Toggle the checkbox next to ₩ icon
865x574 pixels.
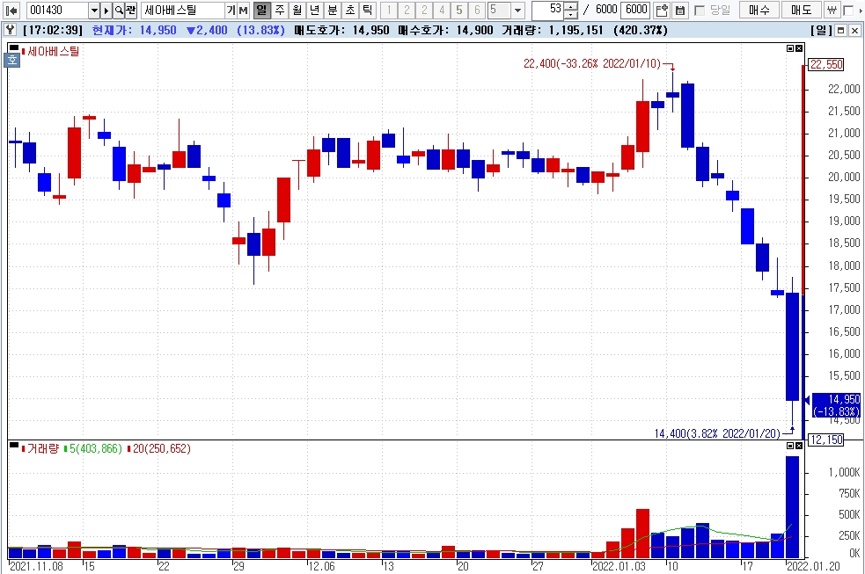(x=848, y=11)
